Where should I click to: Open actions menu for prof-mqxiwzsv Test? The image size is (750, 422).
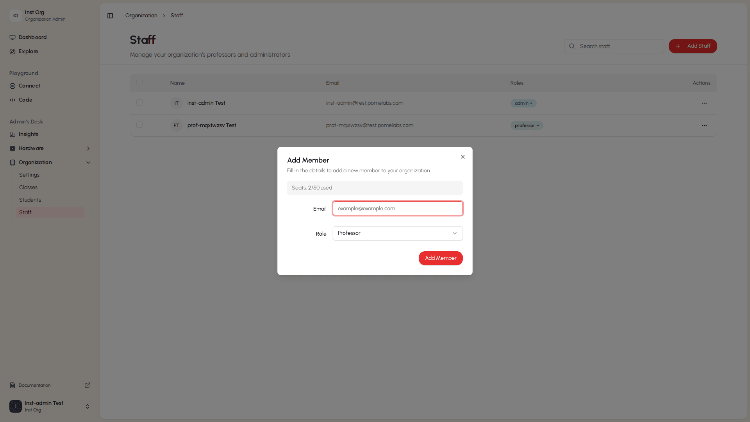[704, 125]
